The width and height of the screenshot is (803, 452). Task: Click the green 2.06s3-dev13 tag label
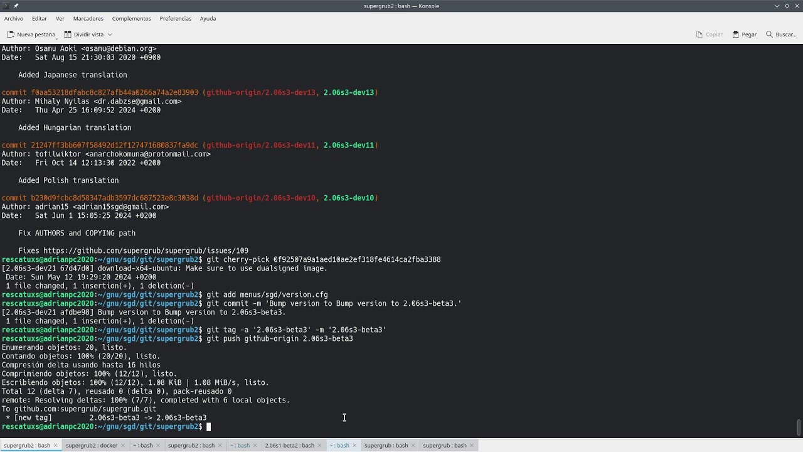coord(349,92)
